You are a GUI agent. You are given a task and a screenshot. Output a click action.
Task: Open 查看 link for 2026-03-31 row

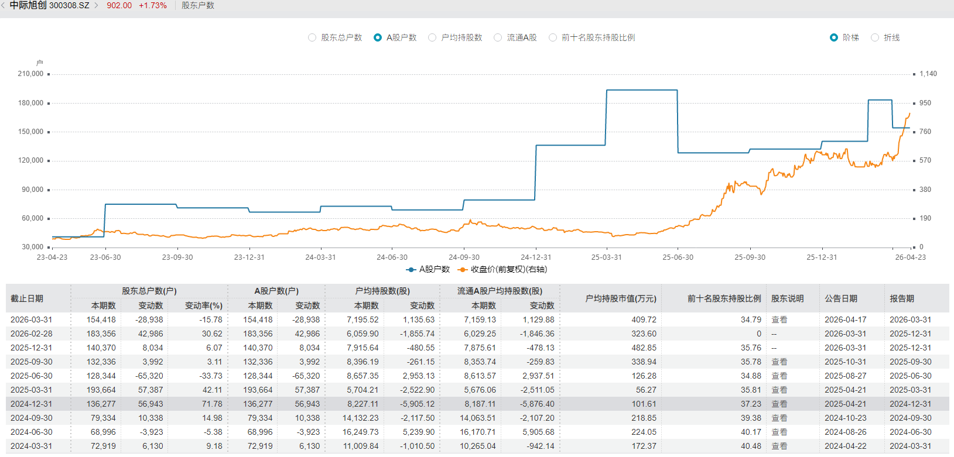click(x=779, y=320)
